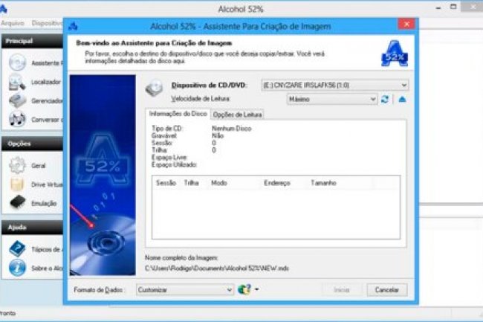The height and width of the screenshot is (322, 483).
Task: Switch to Opções de Leitura tab
Action: tap(237, 115)
